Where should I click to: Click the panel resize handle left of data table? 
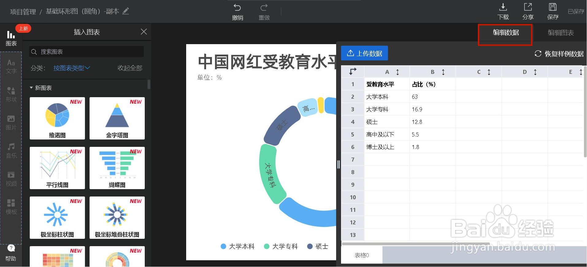click(x=339, y=165)
